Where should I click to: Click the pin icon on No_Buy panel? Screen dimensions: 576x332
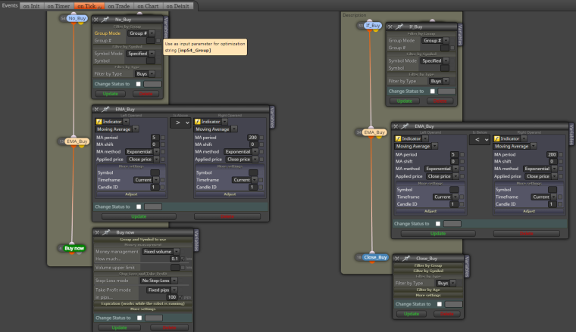point(105,20)
